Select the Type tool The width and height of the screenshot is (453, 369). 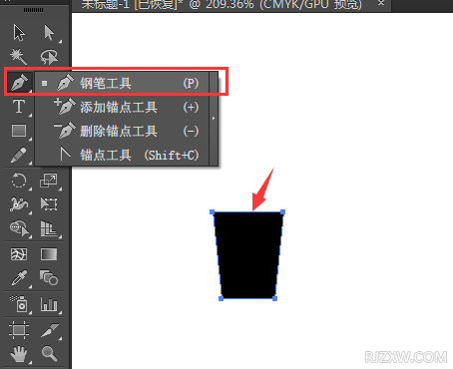tap(19, 107)
